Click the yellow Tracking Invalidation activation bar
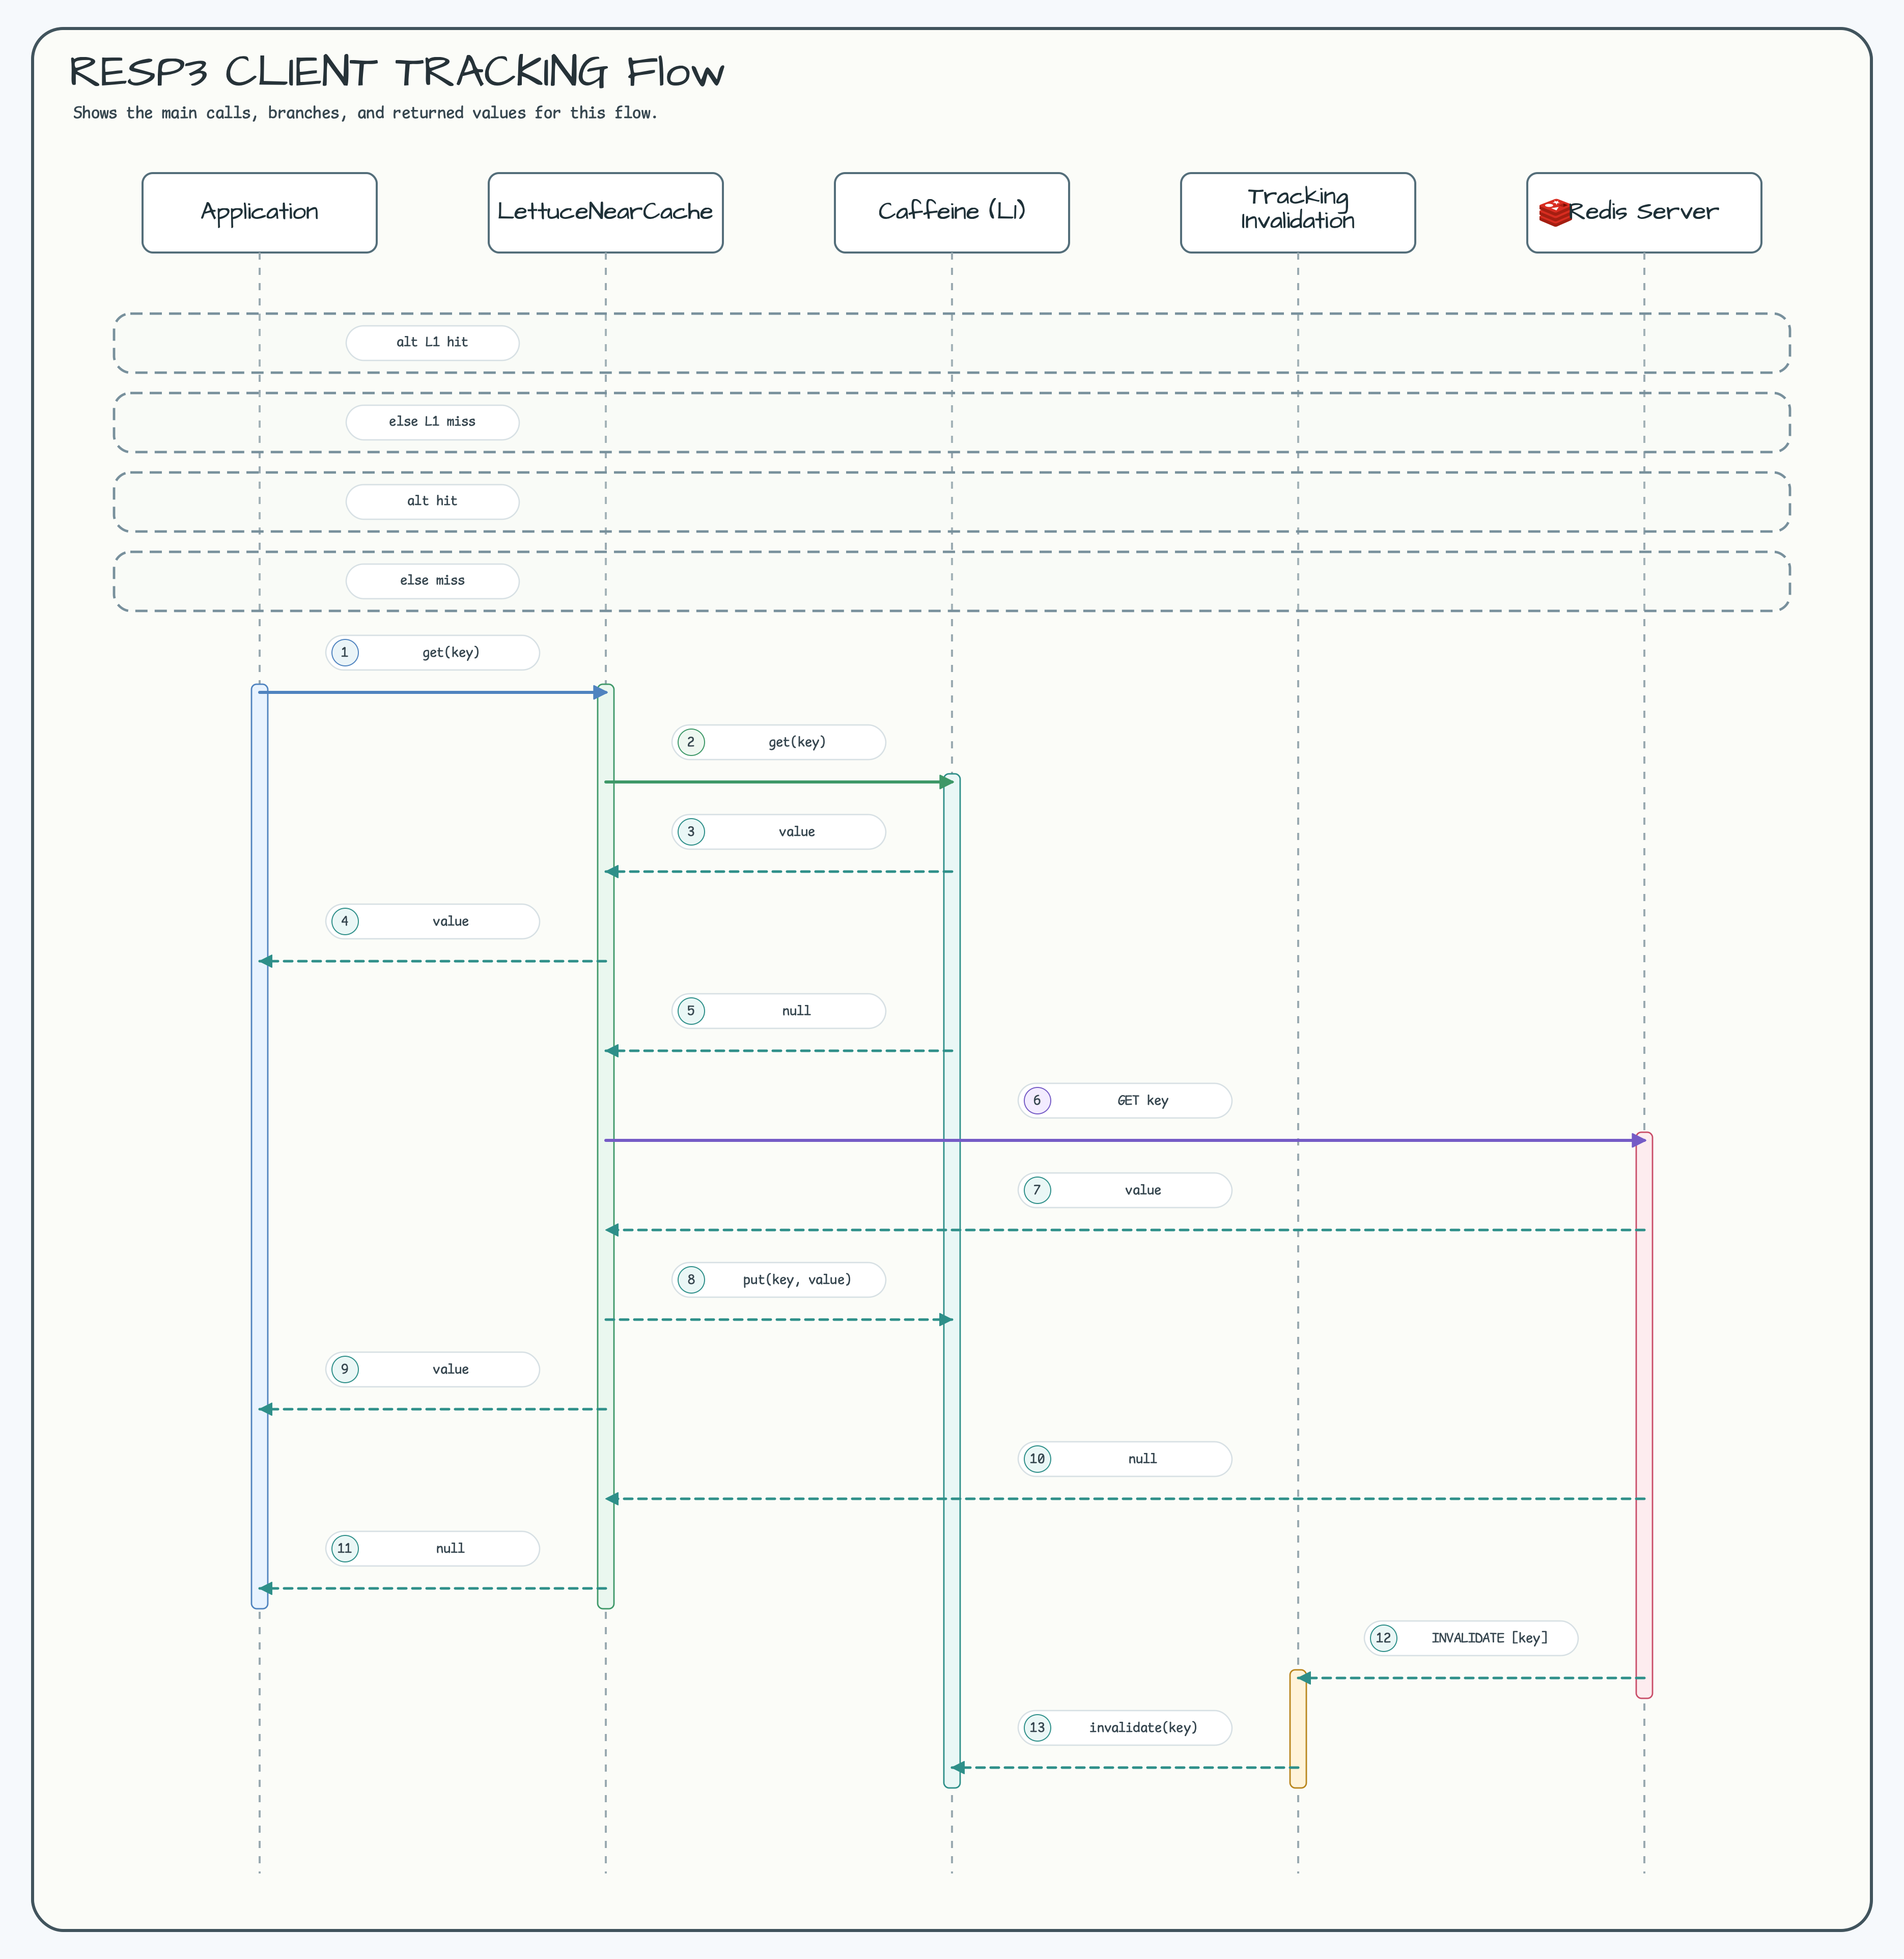The width and height of the screenshot is (1904, 1959). 1297,1728
